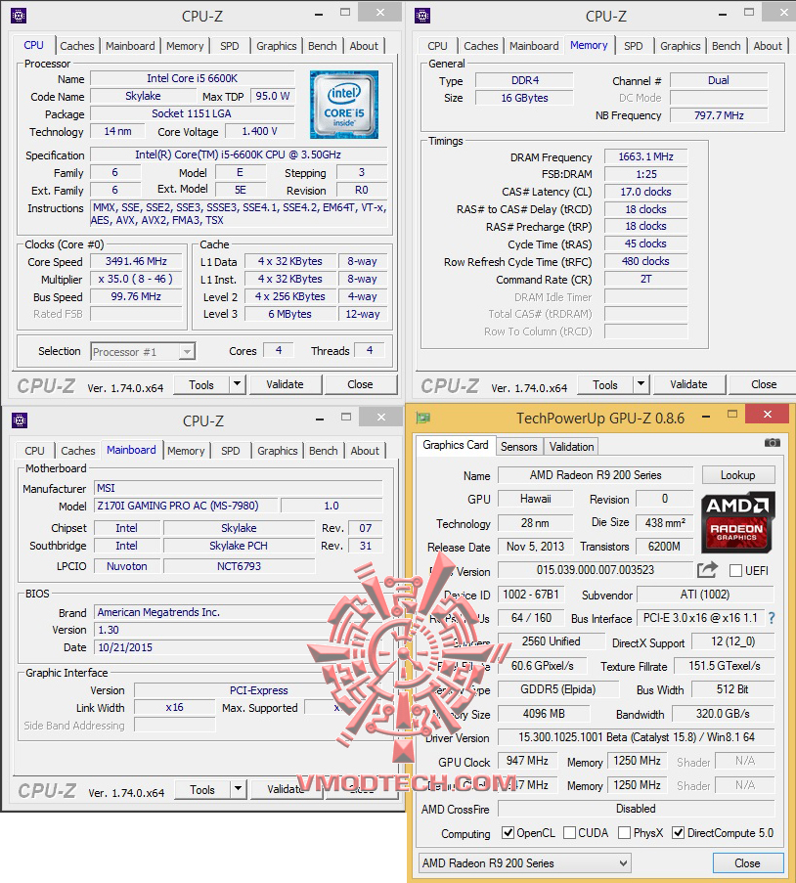Viewport: 796px width, 883px height.
Task: Toggle the OpenCL checkbox
Action: (x=509, y=832)
